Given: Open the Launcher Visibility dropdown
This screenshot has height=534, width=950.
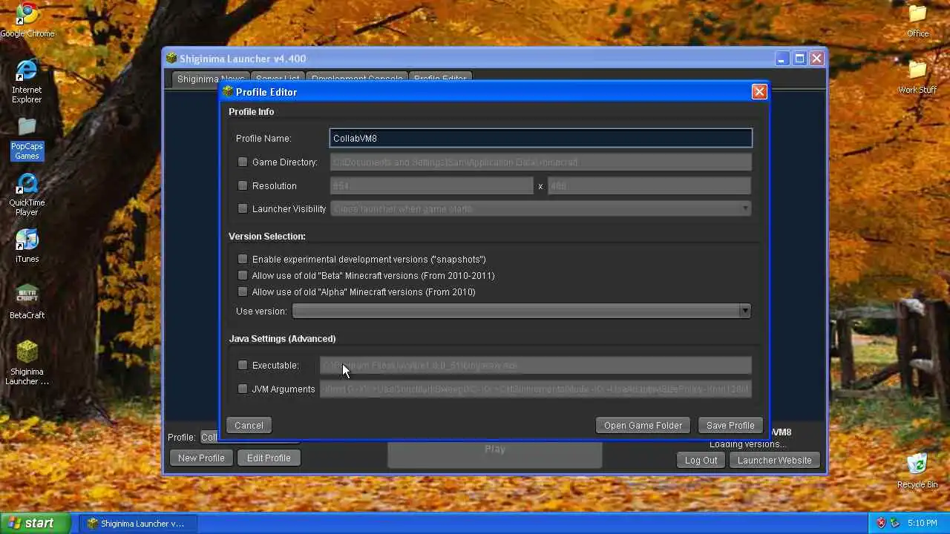Looking at the screenshot, I should click(541, 209).
